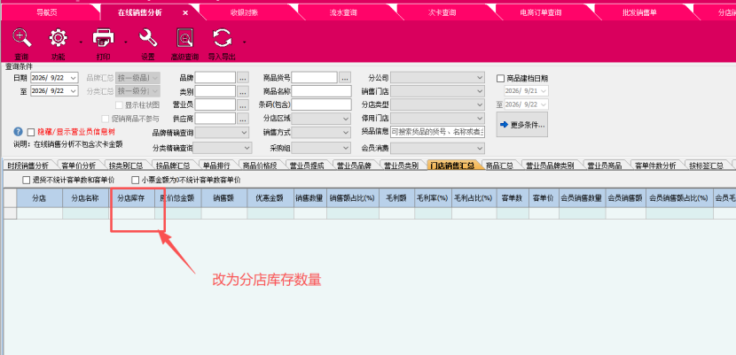Click the 查询 magnifier toolbar icon
Viewport: 736px width, 355px height.
tap(21, 38)
